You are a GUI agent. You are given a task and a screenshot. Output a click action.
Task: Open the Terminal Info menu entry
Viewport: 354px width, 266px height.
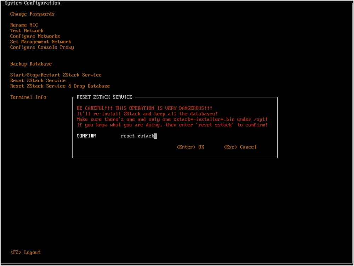click(x=28, y=97)
